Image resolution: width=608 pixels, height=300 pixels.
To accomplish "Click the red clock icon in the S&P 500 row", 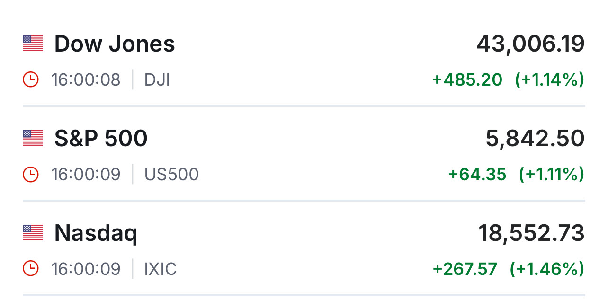I will coord(31,174).
